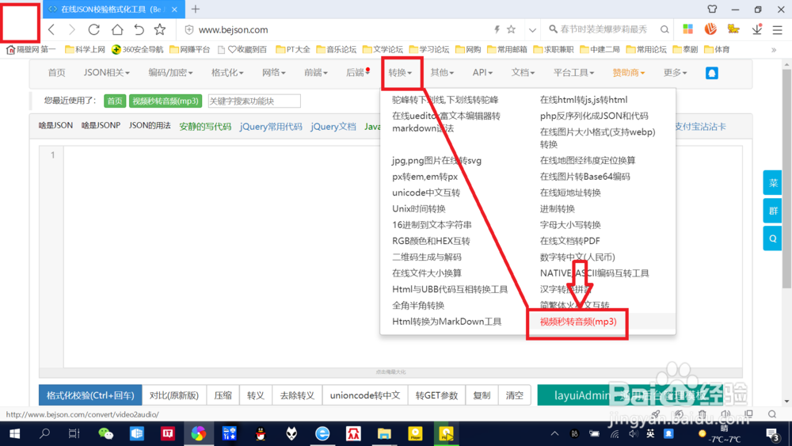Click the lightning speed-mode icon in address bar
This screenshot has width=792, height=446.
pos(497,30)
